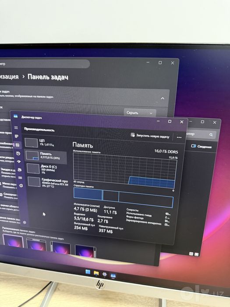Open Task Manager settings gear
The width and height of the screenshot is (230, 307).
(x=25, y=222)
